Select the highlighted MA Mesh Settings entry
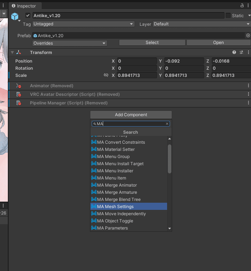The height and width of the screenshot is (271, 251). coord(129,207)
